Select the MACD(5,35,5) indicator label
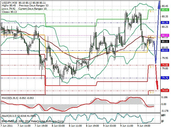This screenshot has width=171, height=128. click(10, 98)
